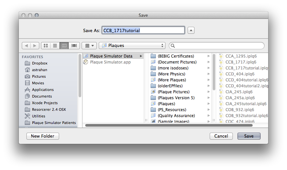Switch to icon view mode
This screenshot has width=287, height=170.
coord(46,46)
